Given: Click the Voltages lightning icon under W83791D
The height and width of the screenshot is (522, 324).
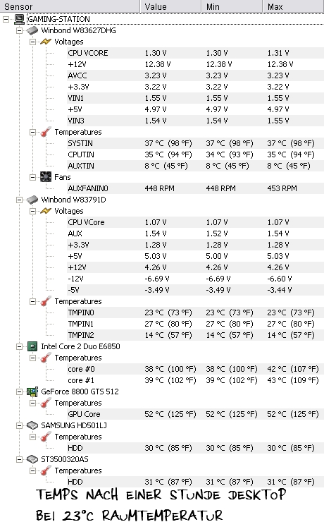Looking at the screenshot, I should (x=46, y=211).
